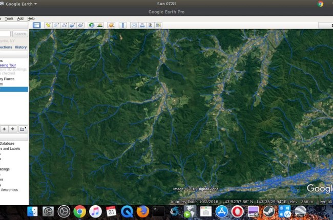The image size is (333, 220).
Task: Launch Opera from the dock
Action: [237, 211]
